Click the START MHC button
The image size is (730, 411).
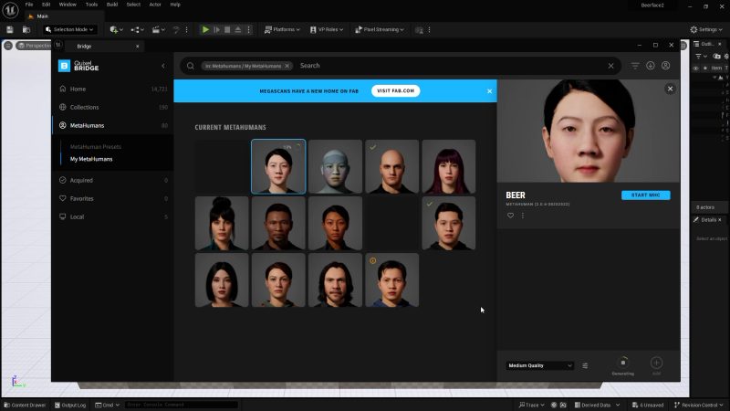[646, 195]
